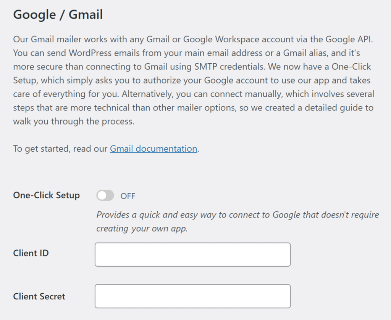Activate the Google account authorization toggle
The image size is (391, 320).
105,195
